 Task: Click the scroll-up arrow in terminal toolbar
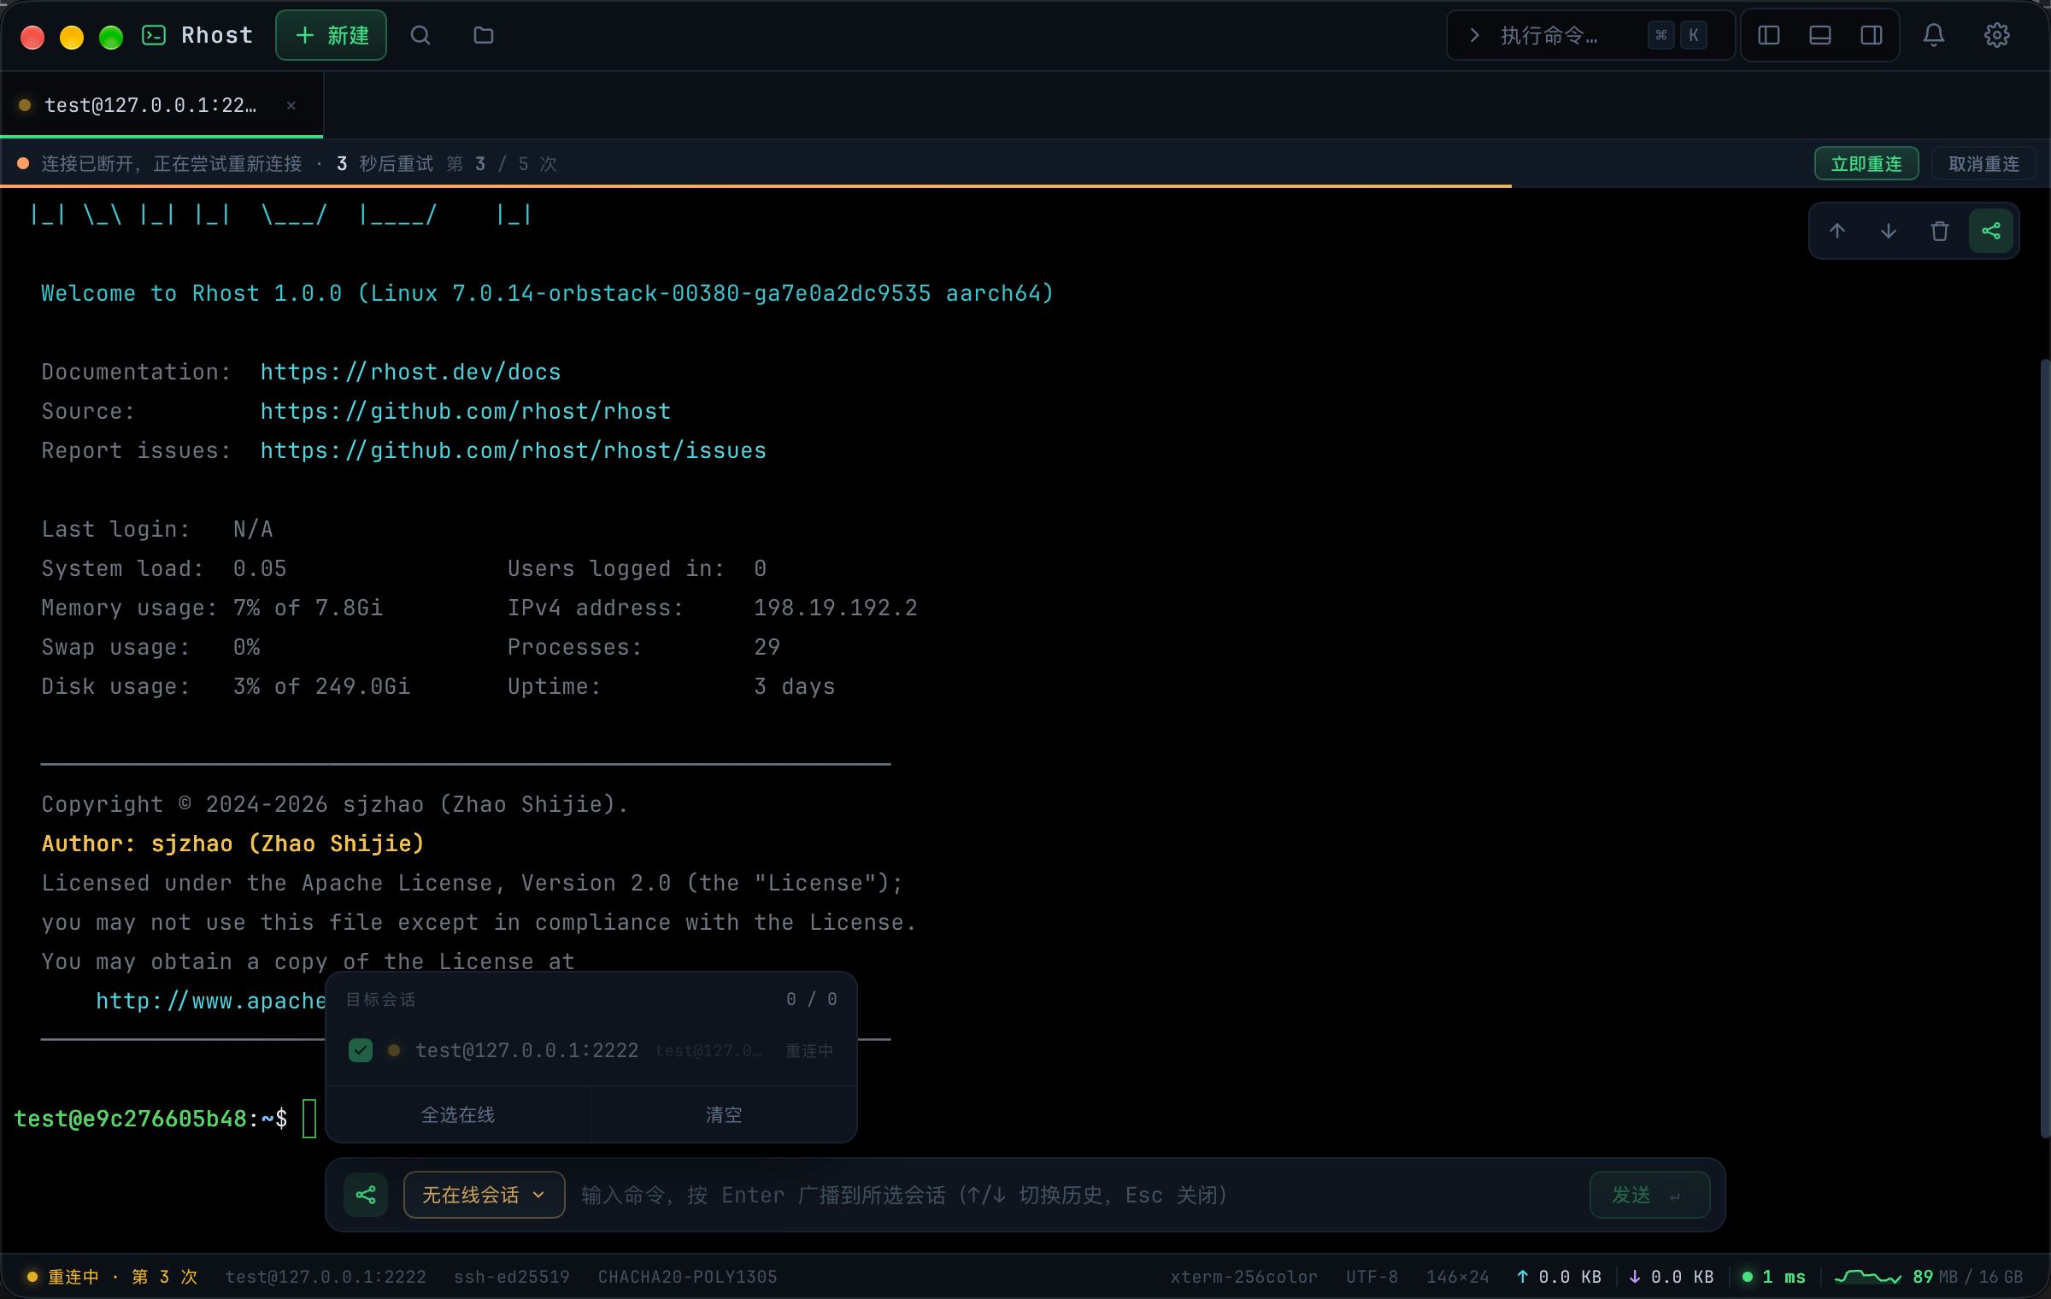pos(1837,231)
